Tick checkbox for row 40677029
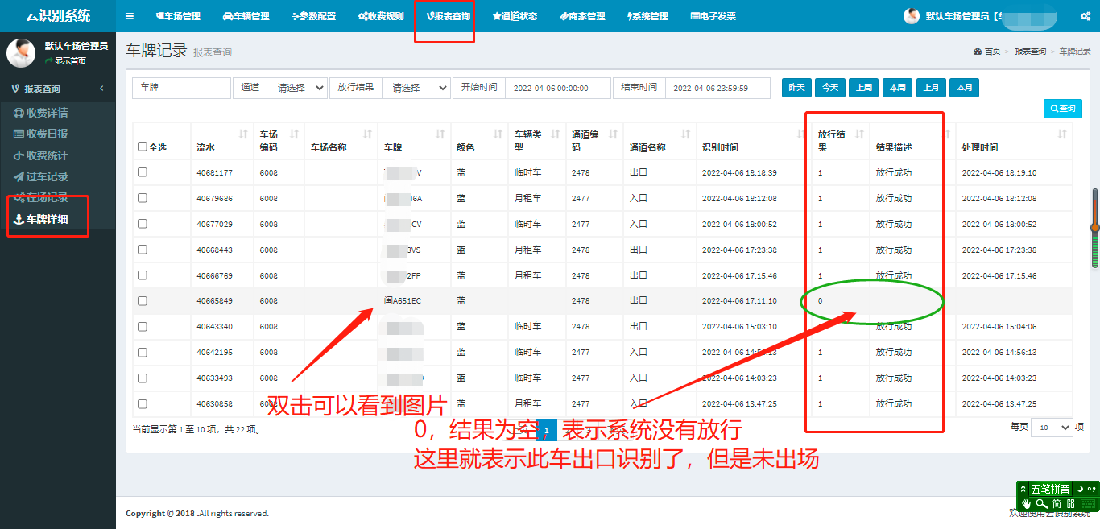The width and height of the screenshot is (1100, 529). (143, 224)
